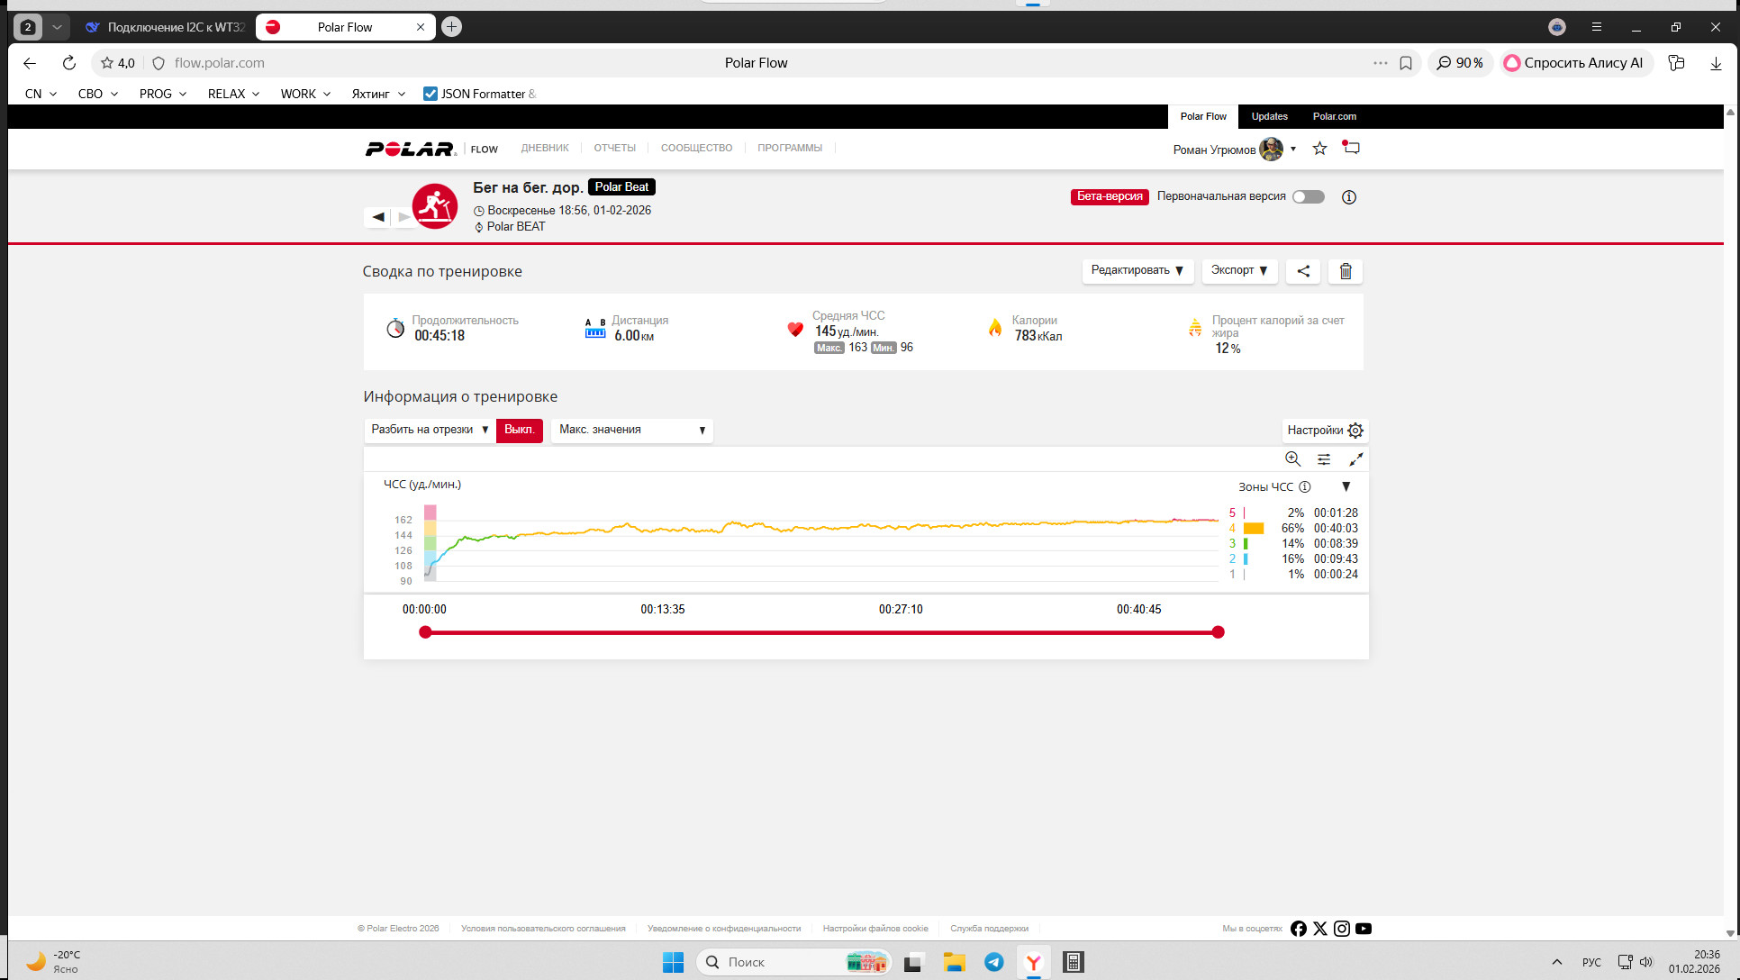
Task: Click the РУС language indicator
Action: 1591,962
